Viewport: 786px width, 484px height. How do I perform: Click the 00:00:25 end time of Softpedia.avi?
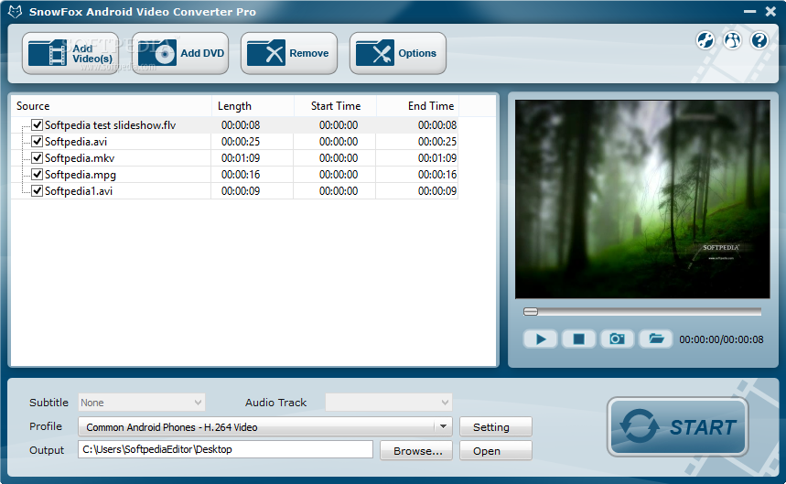(437, 141)
